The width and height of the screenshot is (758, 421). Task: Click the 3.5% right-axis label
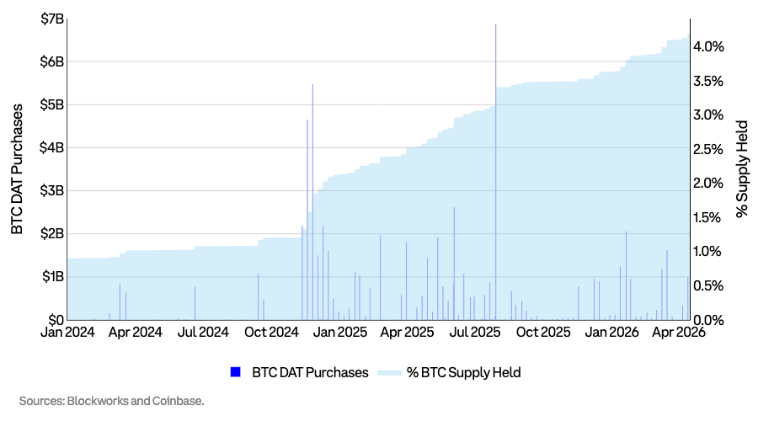(708, 81)
